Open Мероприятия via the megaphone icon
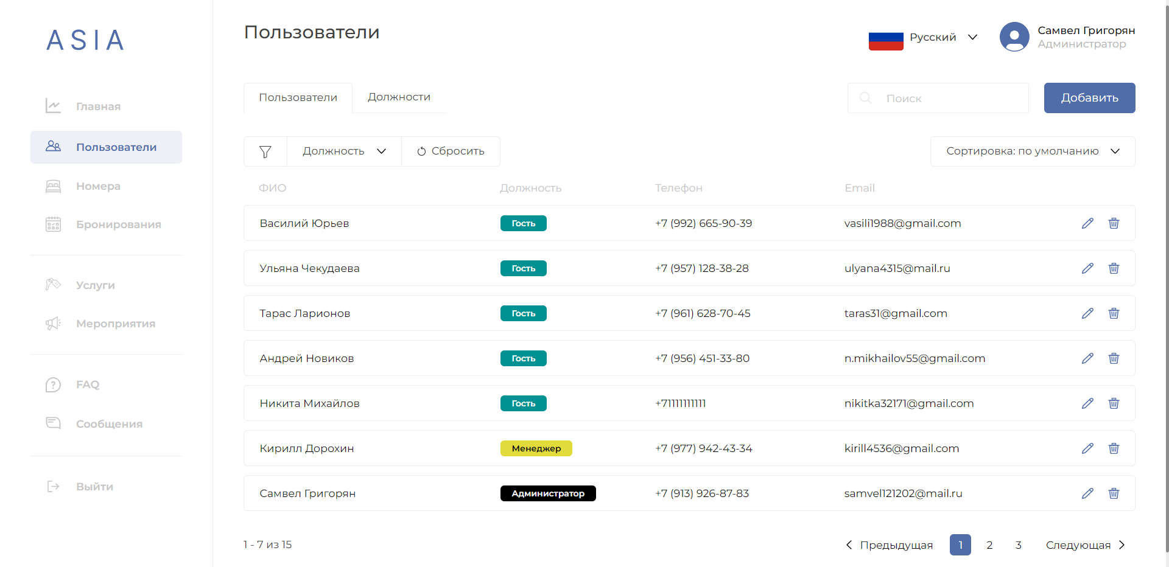 [x=54, y=323]
